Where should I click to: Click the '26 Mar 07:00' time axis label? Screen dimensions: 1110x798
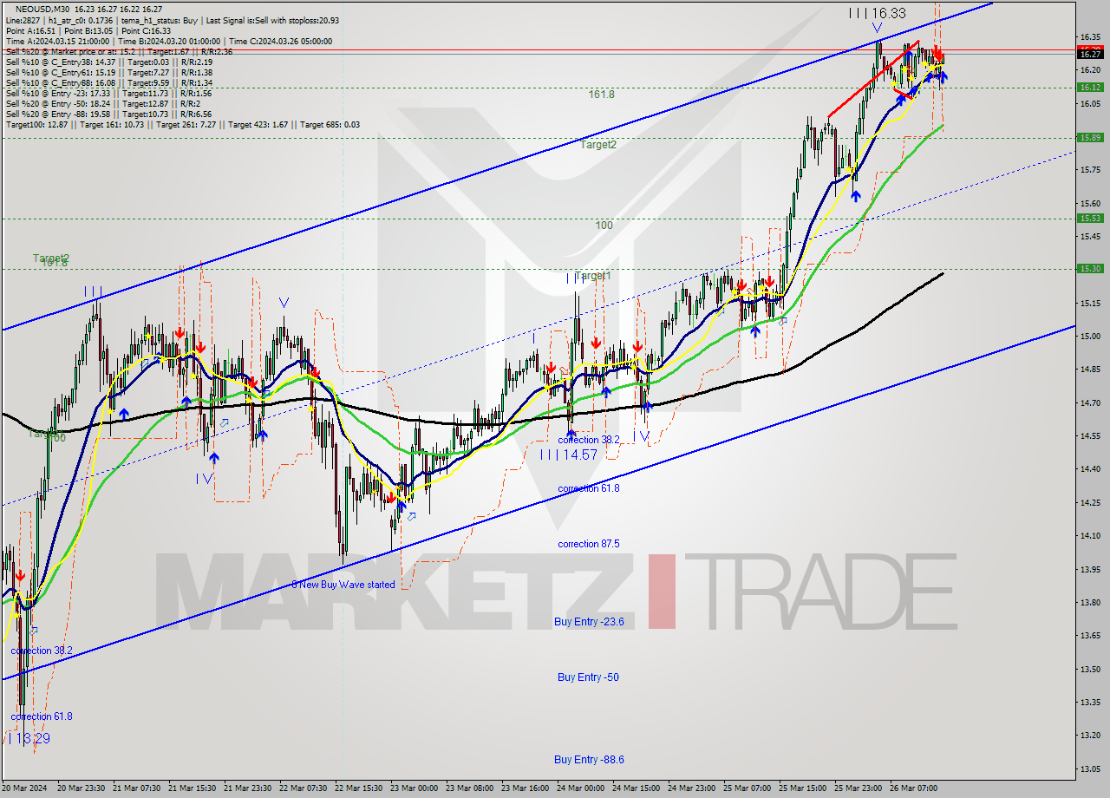pos(913,788)
